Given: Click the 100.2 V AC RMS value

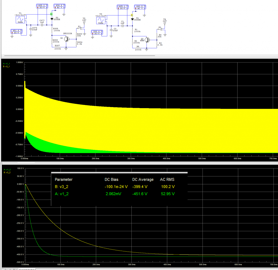Looking at the screenshot, I should pyautogui.click(x=168, y=187).
